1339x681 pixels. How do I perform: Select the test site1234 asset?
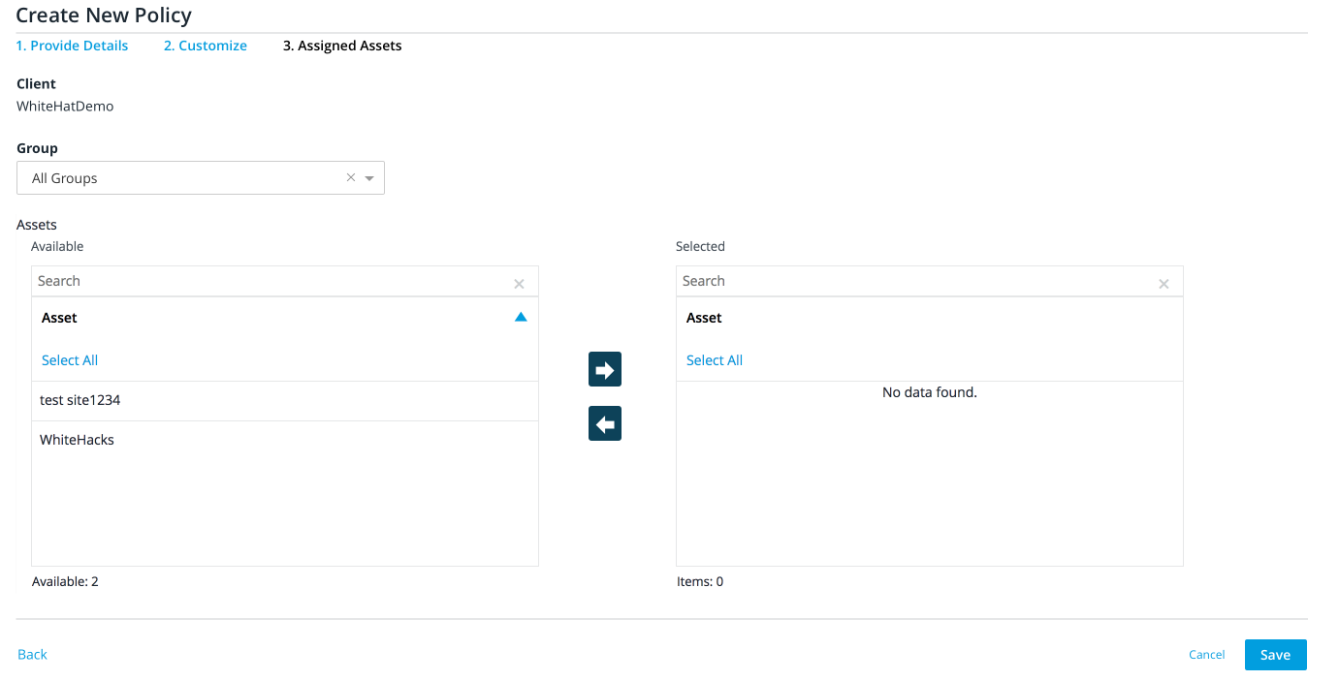(80, 400)
